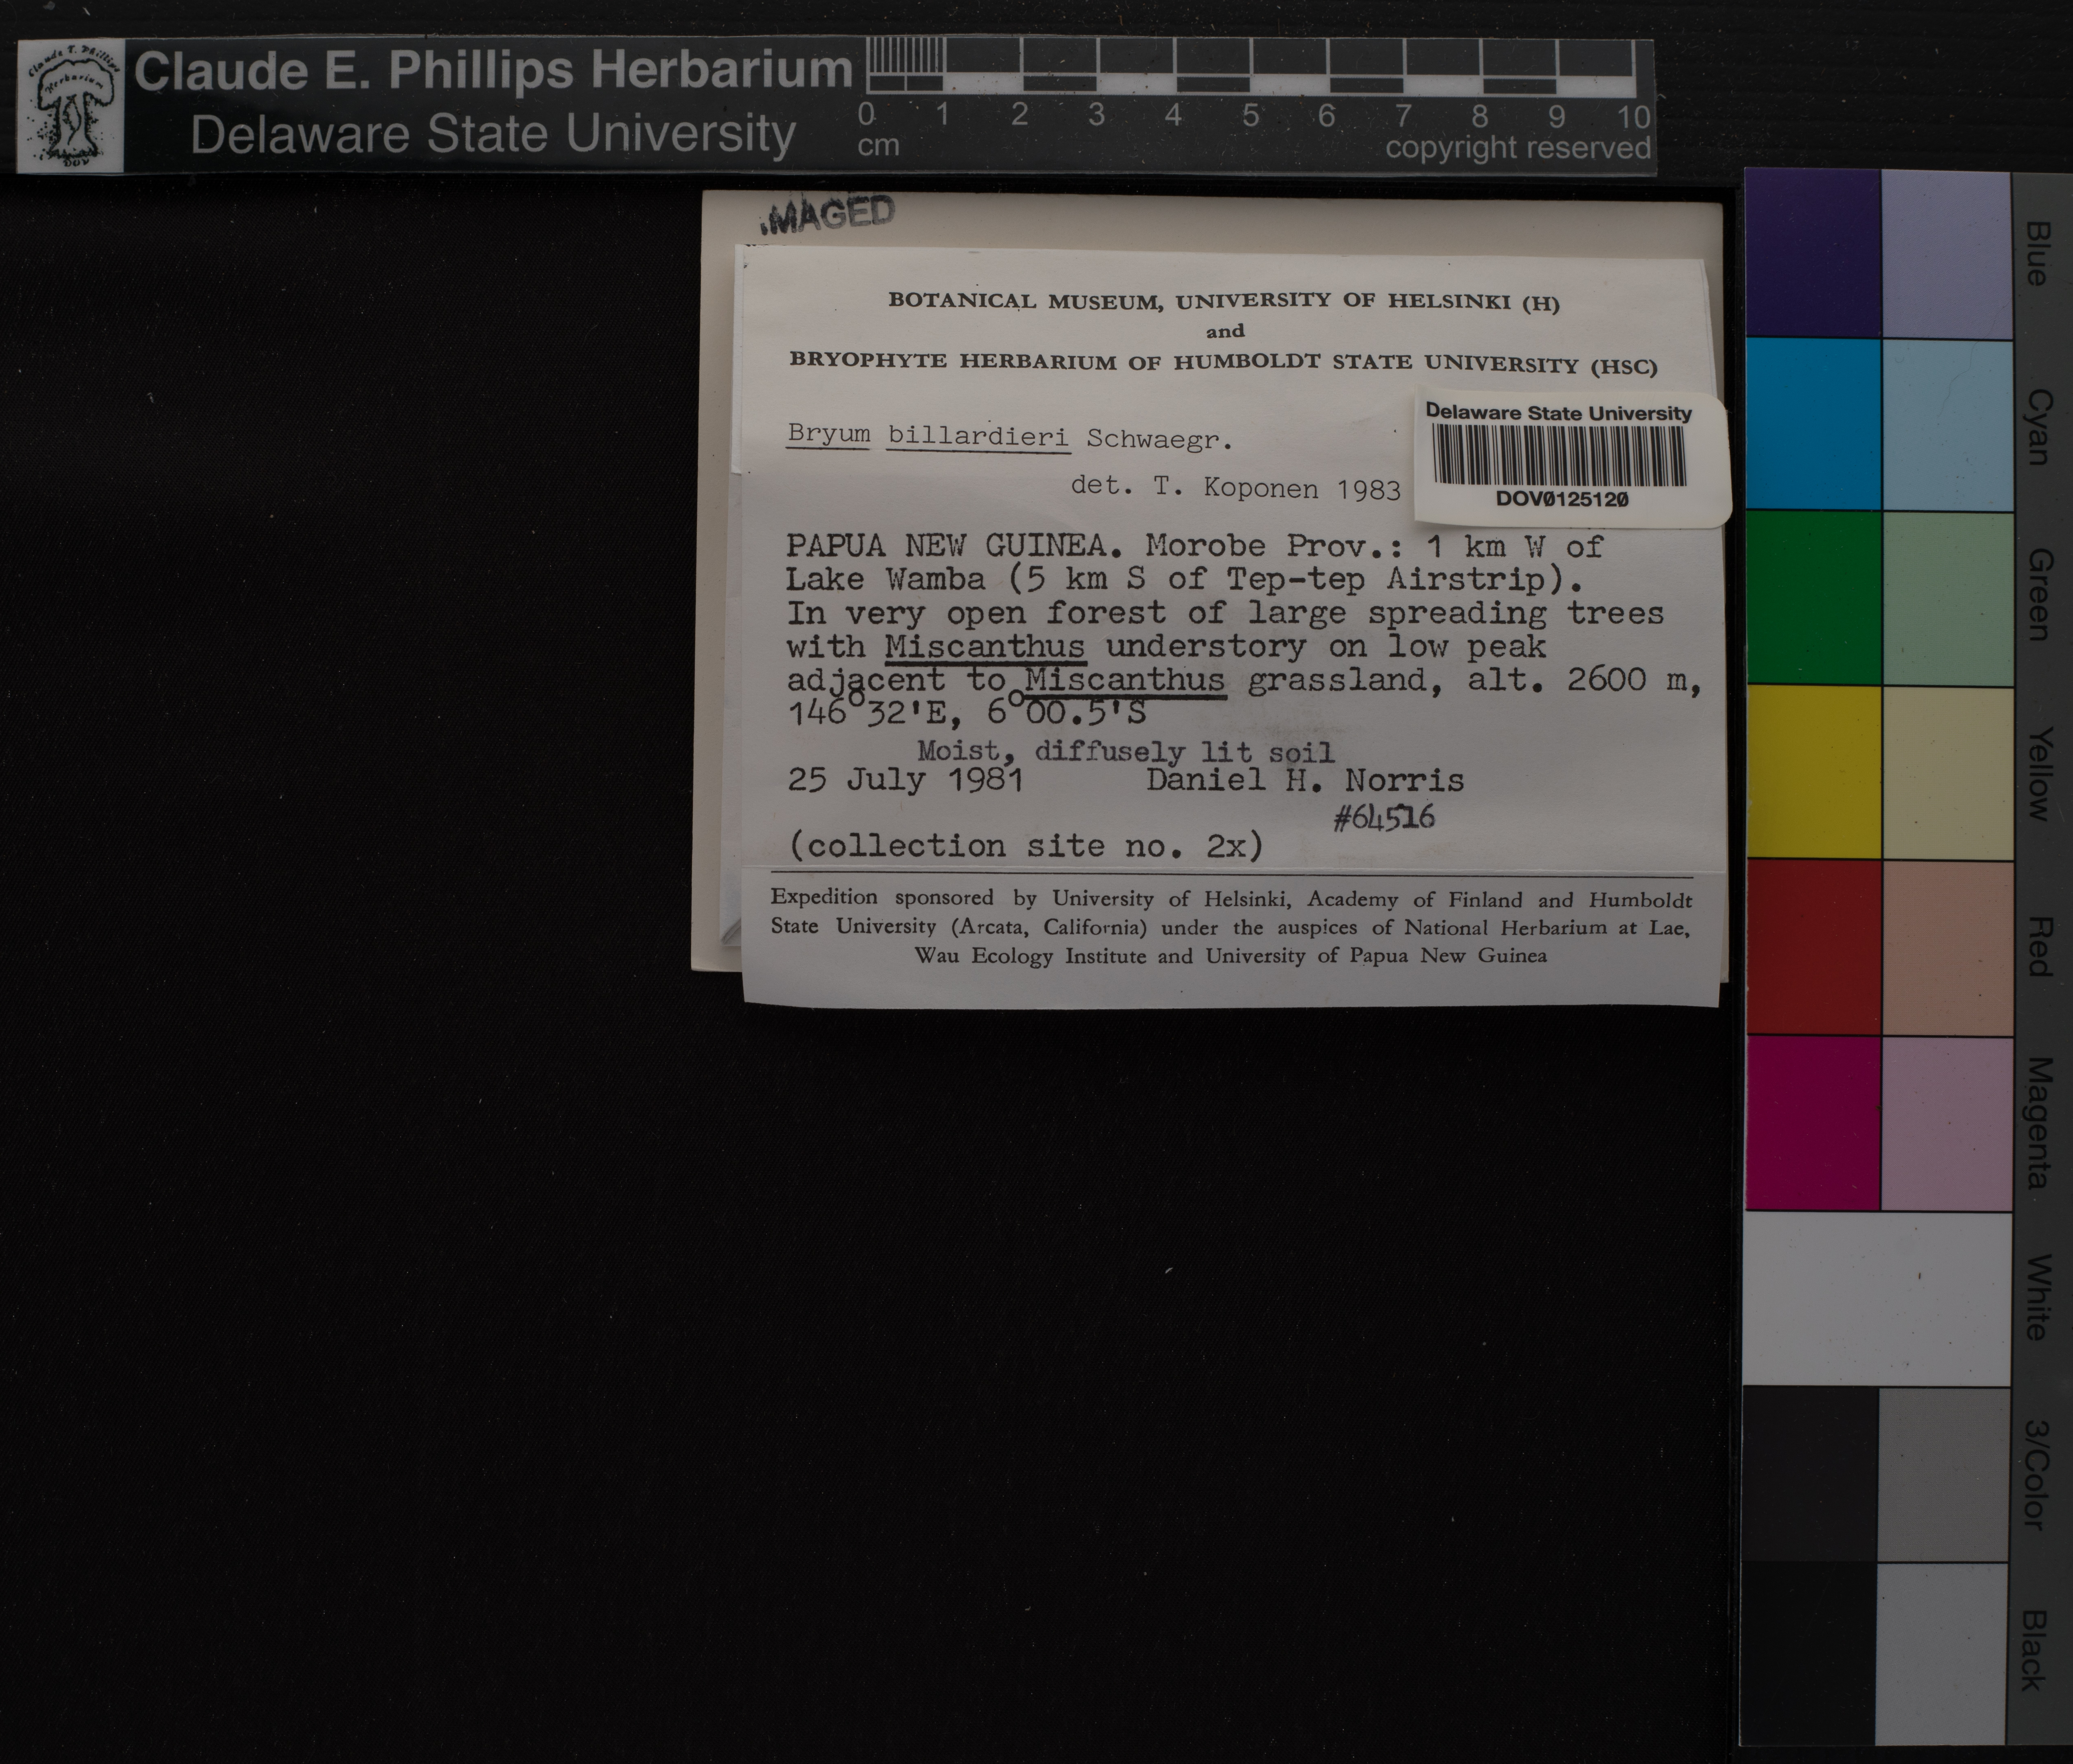Click the dark blue color patch
The image size is (2073, 1764).
tap(1812, 252)
